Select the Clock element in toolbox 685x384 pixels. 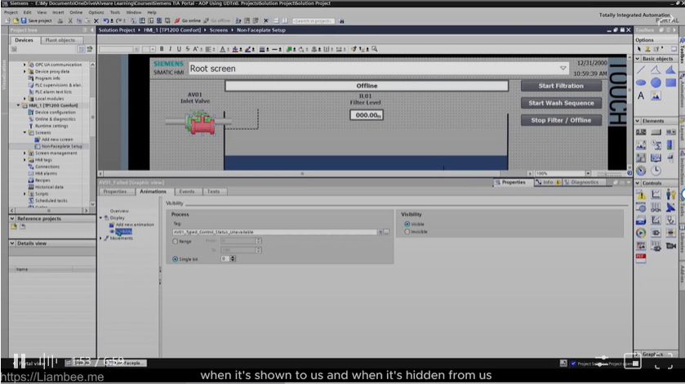coord(656,170)
